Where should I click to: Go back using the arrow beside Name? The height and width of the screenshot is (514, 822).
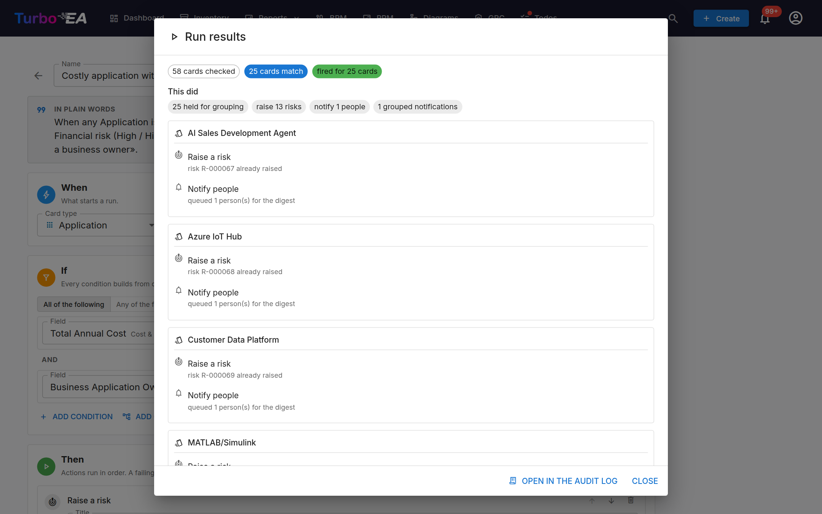(x=38, y=76)
